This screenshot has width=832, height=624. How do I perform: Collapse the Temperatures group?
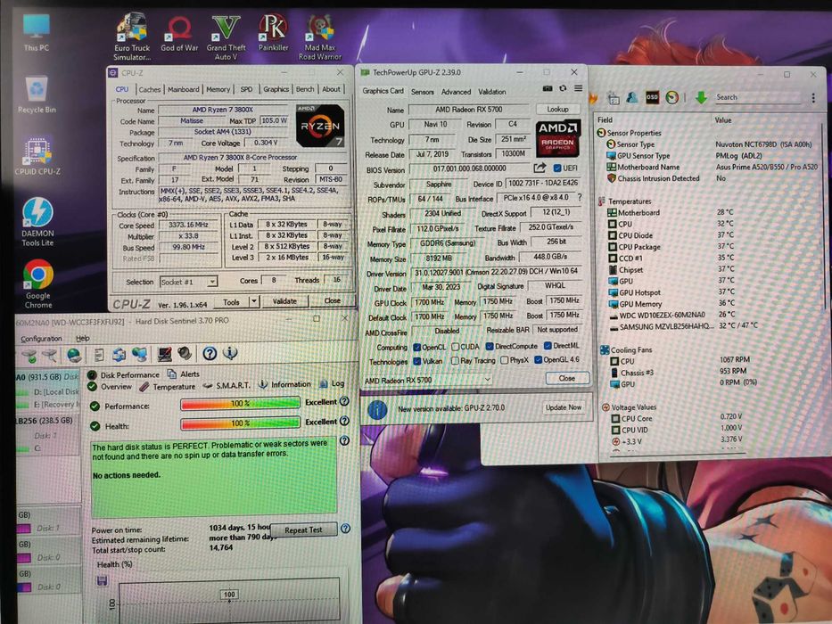click(x=601, y=201)
